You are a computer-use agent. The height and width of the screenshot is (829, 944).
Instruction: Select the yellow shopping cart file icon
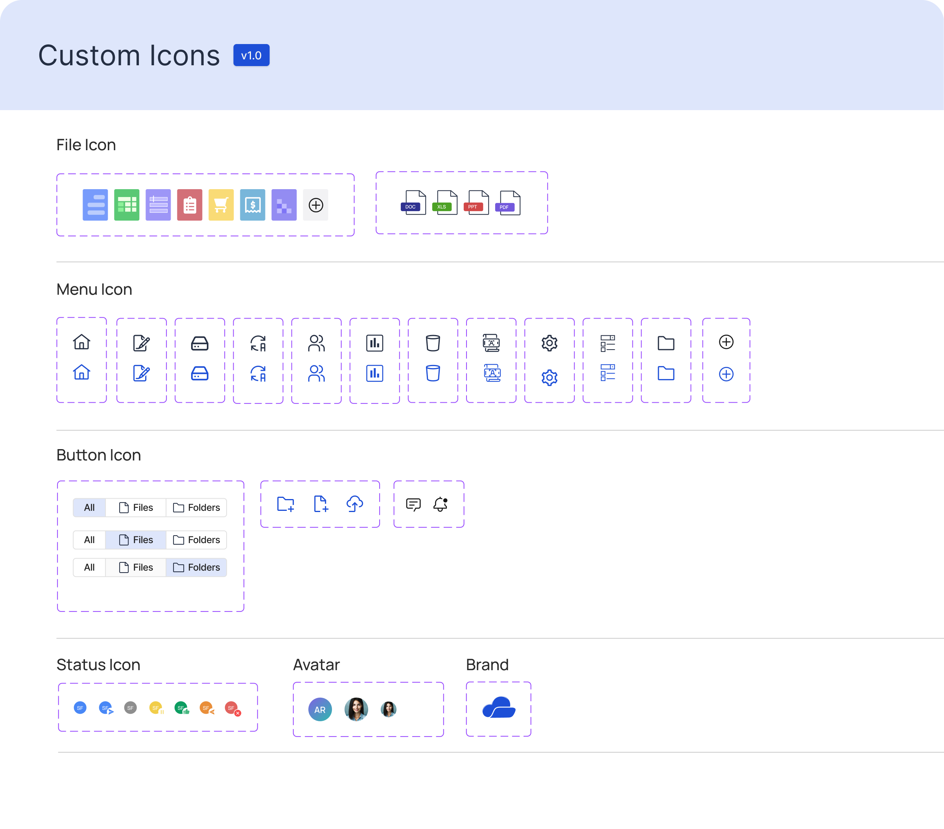221,204
